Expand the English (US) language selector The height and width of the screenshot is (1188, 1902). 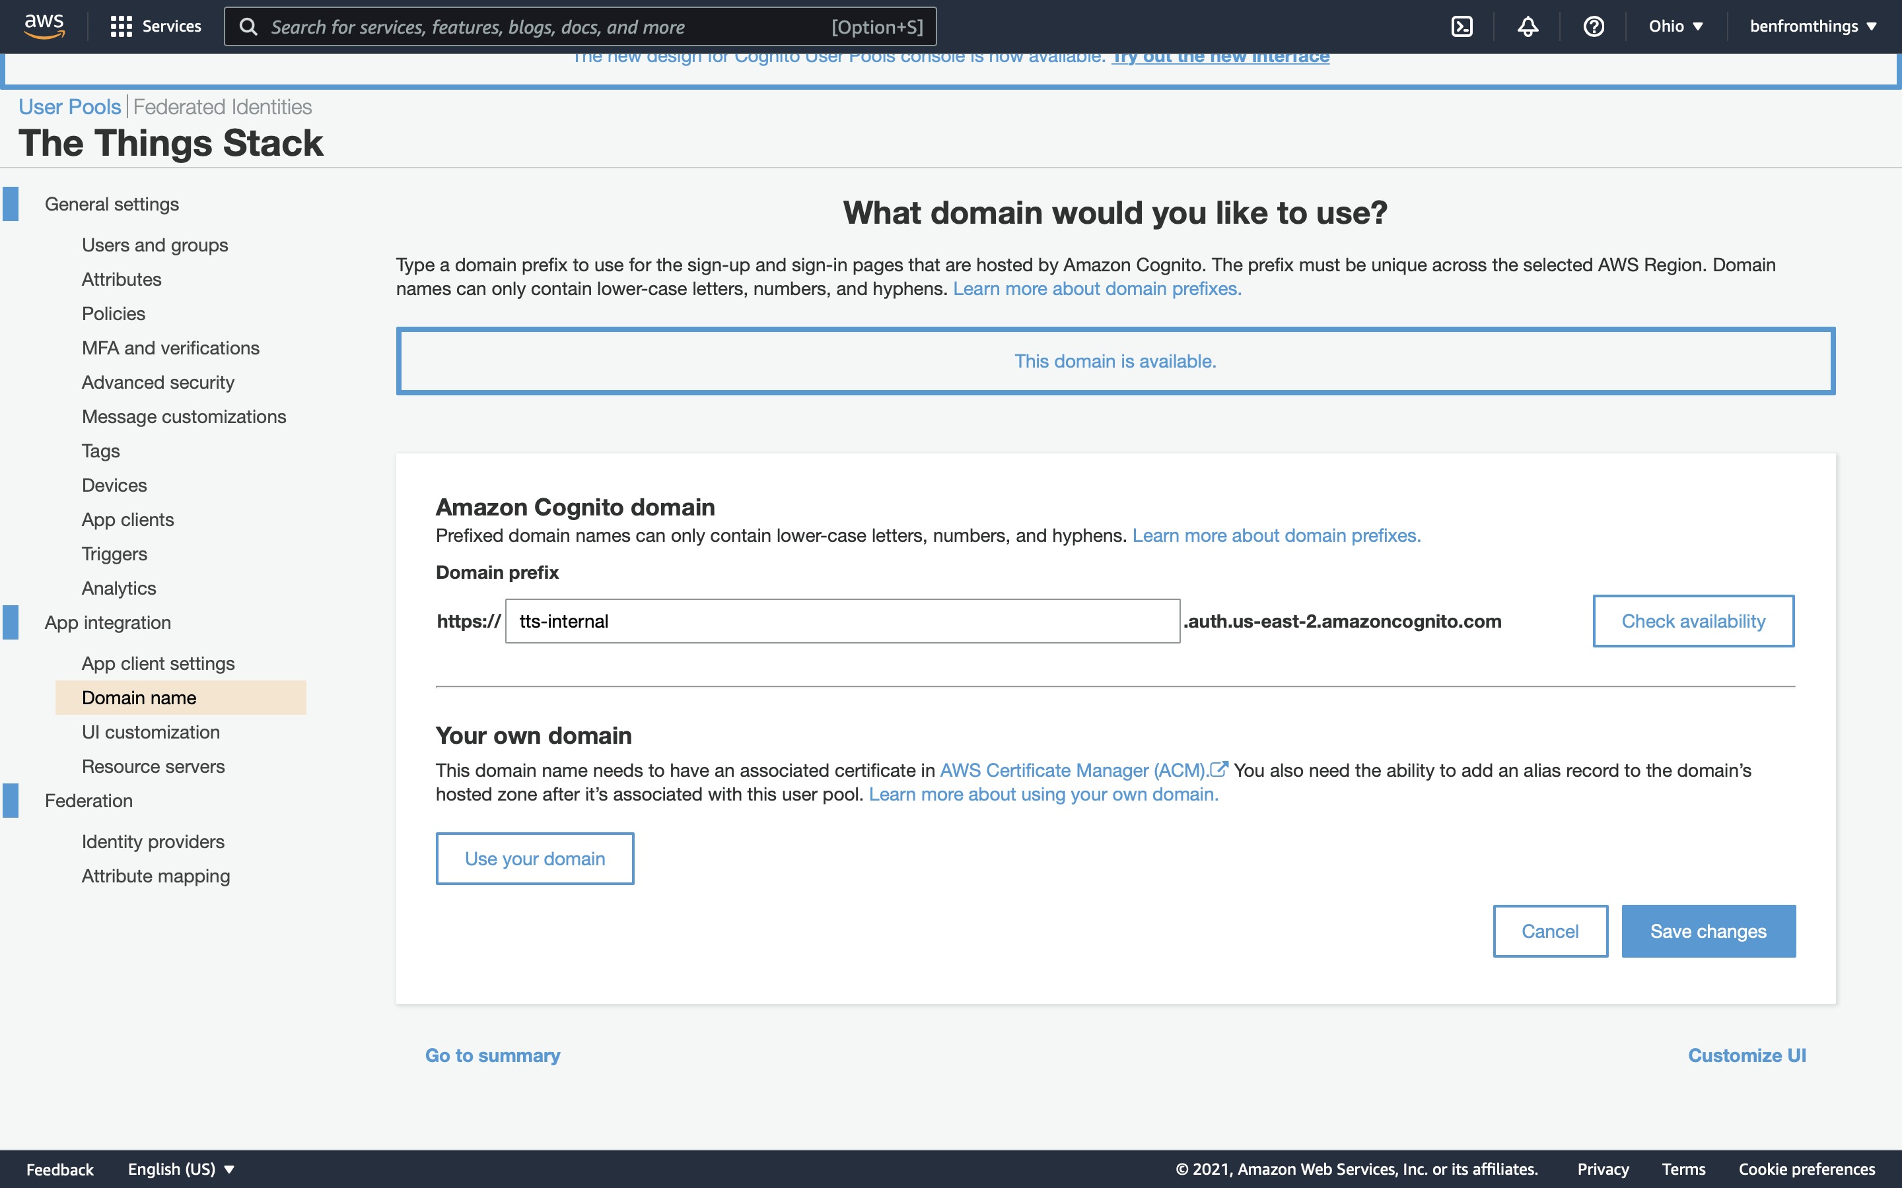181,1169
